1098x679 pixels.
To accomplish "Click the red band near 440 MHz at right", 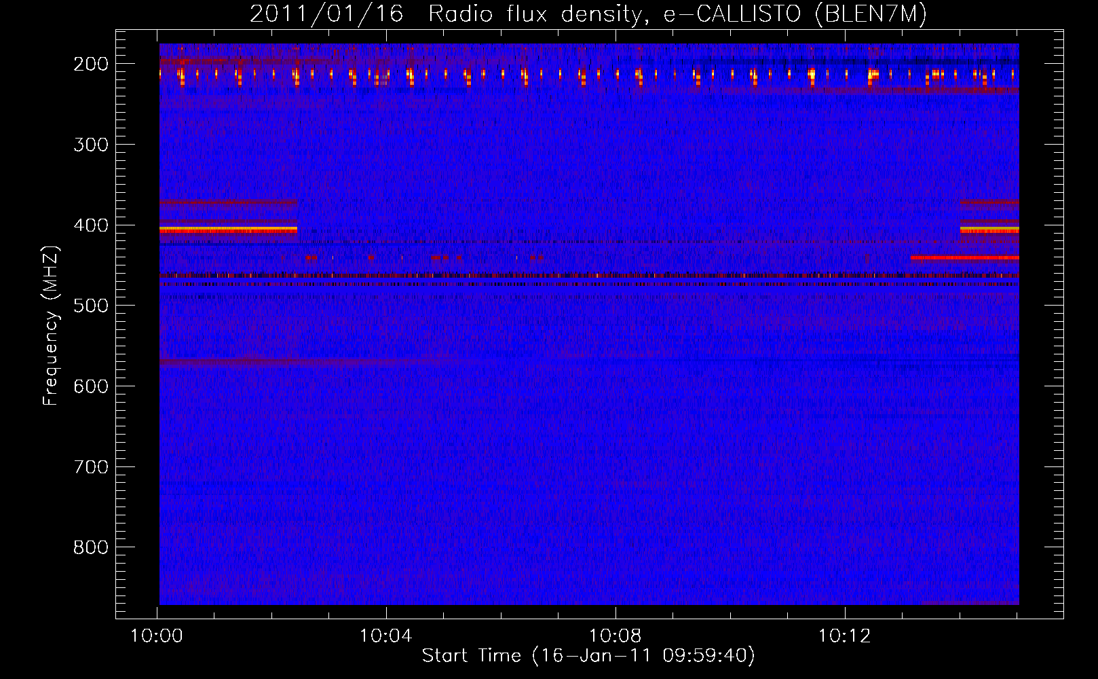I will pyautogui.click(x=964, y=258).
